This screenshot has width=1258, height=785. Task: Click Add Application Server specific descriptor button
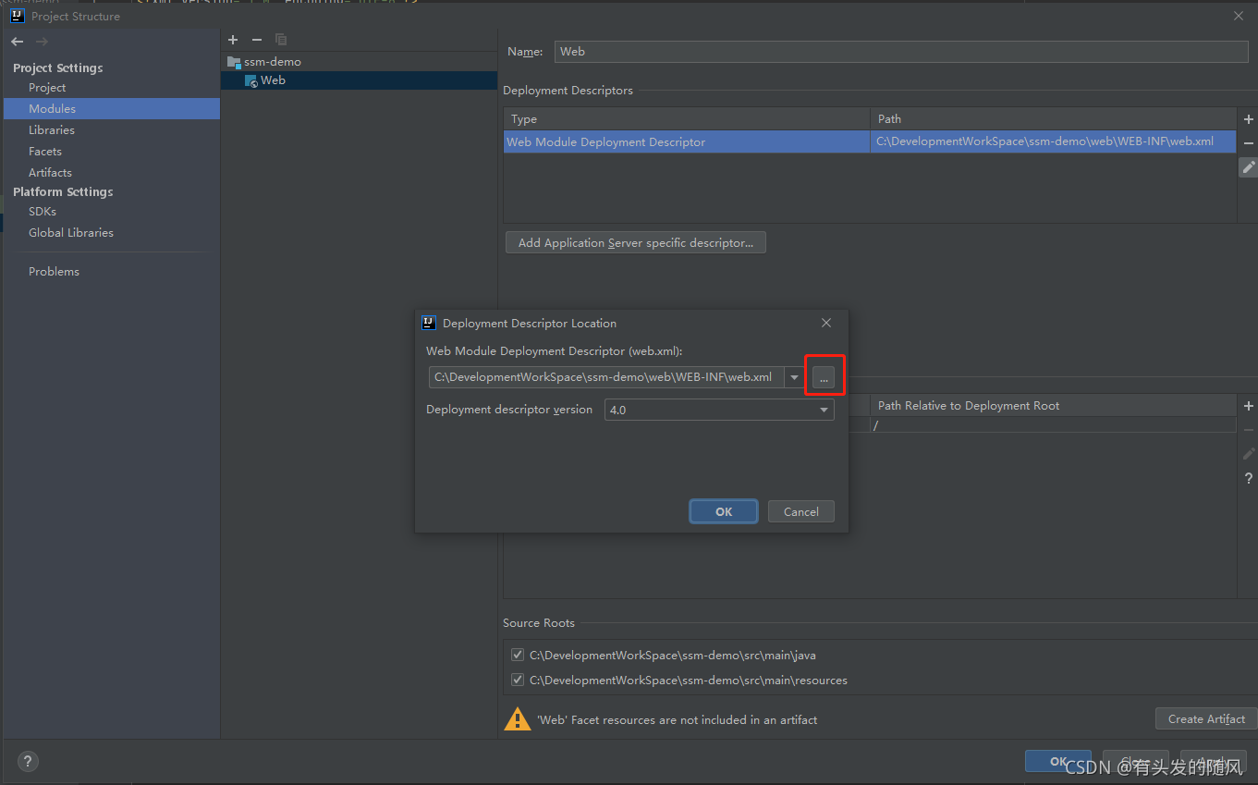point(636,242)
